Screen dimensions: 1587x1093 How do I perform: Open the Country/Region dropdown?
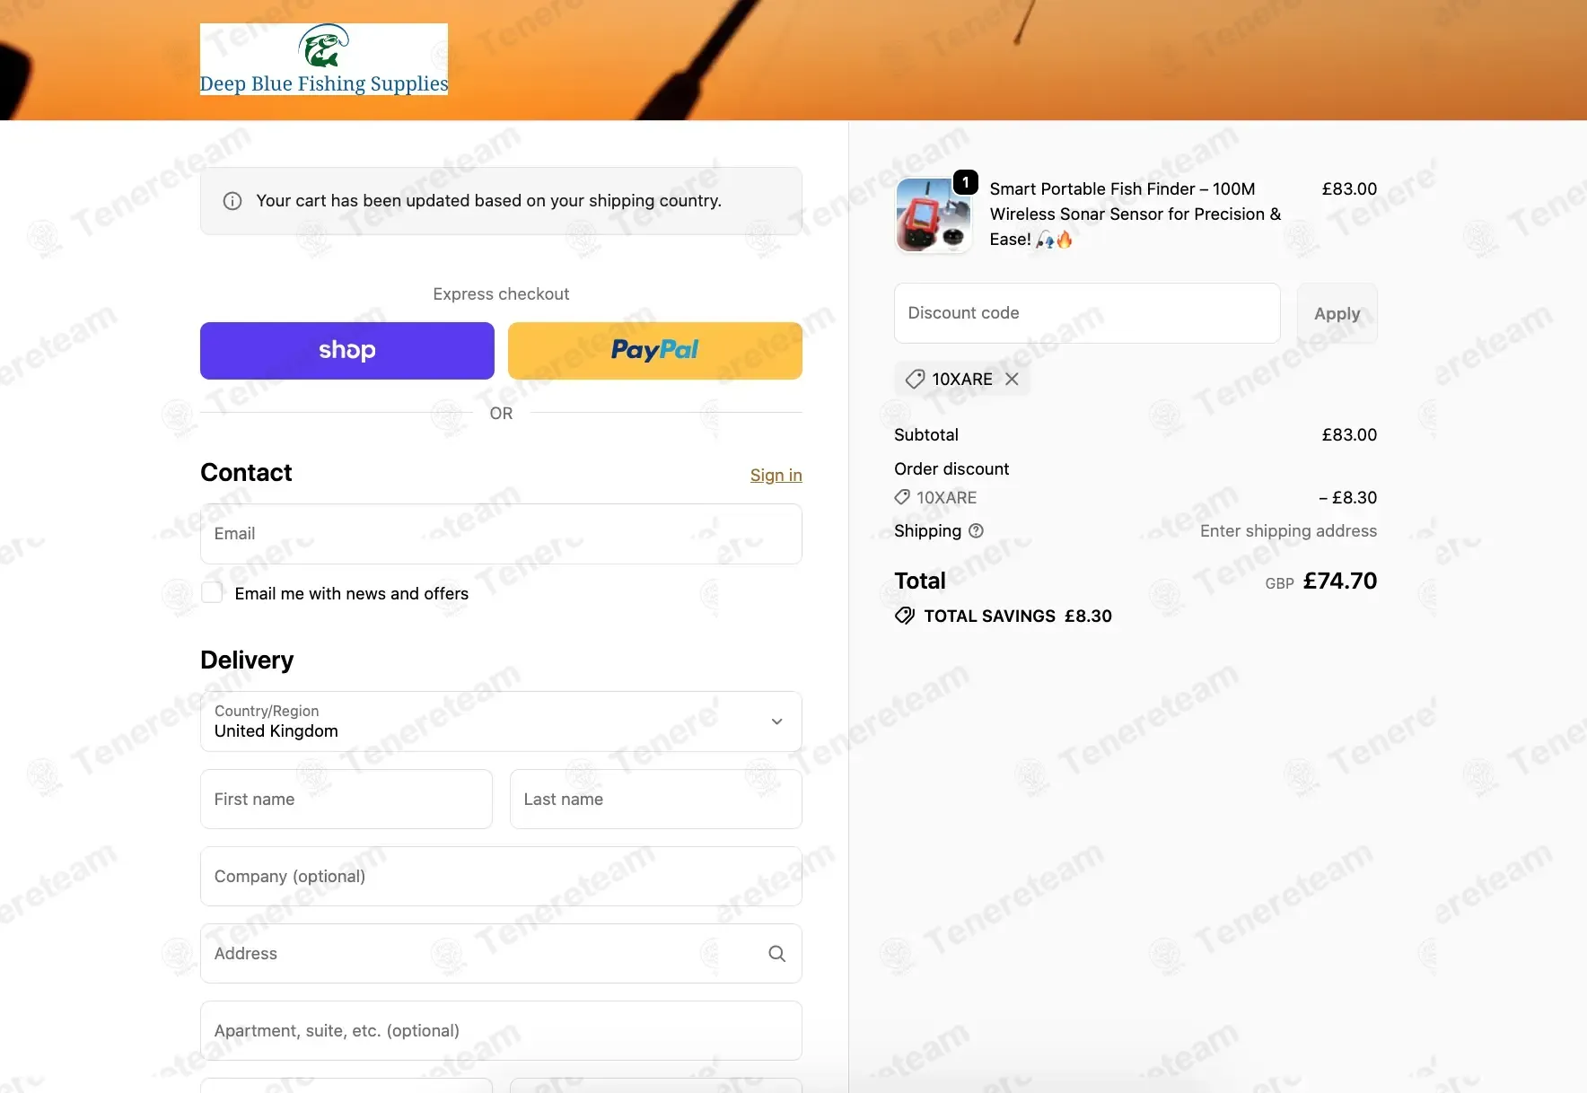[x=501, y=721]
